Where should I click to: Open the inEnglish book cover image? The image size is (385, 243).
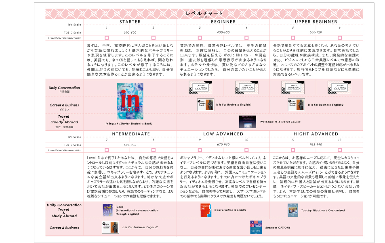pyautogui.click(x=130, y=101)
